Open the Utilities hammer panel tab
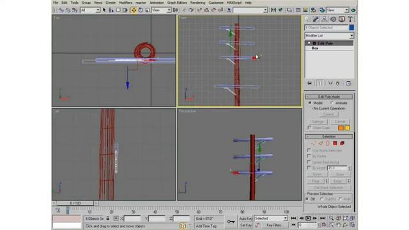 pos(350,19)
